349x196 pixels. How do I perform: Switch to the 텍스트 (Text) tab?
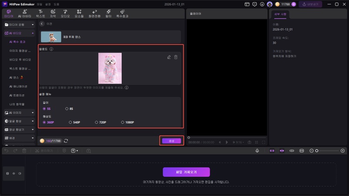pyautogui.click(x=41, y=14)
